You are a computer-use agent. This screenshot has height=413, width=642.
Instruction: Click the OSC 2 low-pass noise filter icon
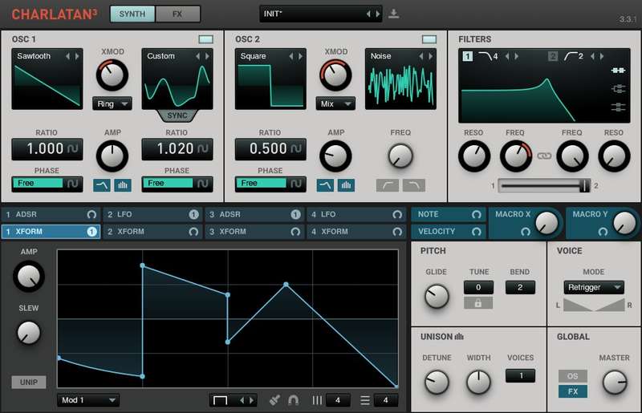click(414, 185)
